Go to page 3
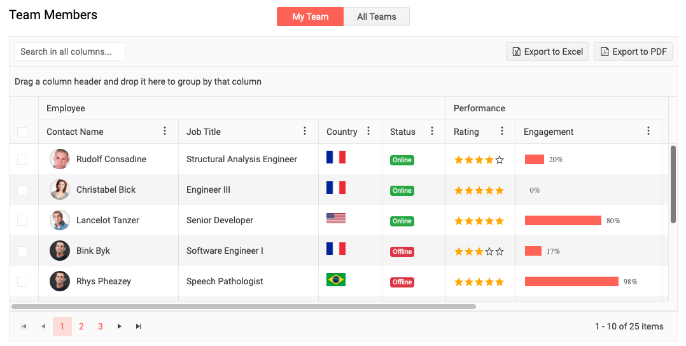 (101, 326)
